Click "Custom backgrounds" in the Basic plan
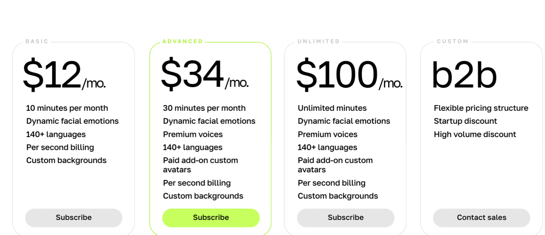545x235 pixels. [x=66, y=160]
